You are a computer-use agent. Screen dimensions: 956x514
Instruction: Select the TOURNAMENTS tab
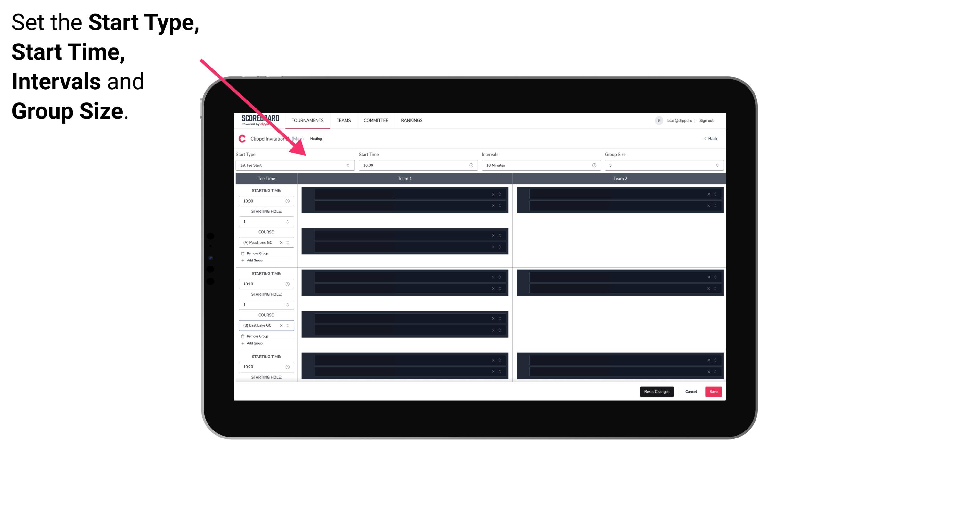coord(307,120)
